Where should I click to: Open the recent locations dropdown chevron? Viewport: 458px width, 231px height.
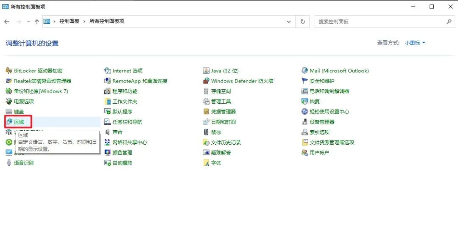pyautogui.click(x=28, y=22)
